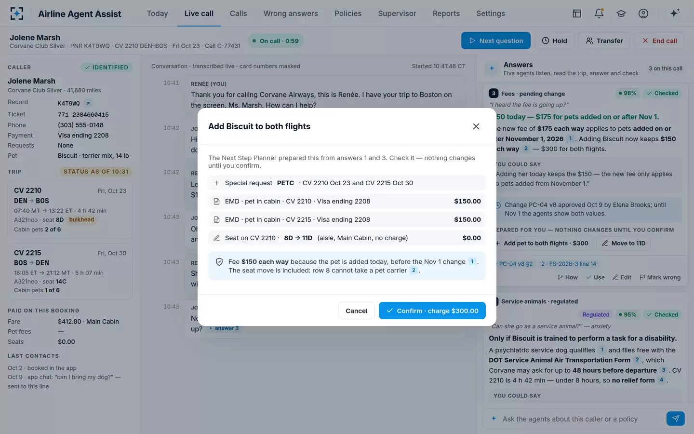Open the FS-2026-3 line 14 source link
Image resolution: width=694 pixels, height=434 pixels.
point(569,264)
